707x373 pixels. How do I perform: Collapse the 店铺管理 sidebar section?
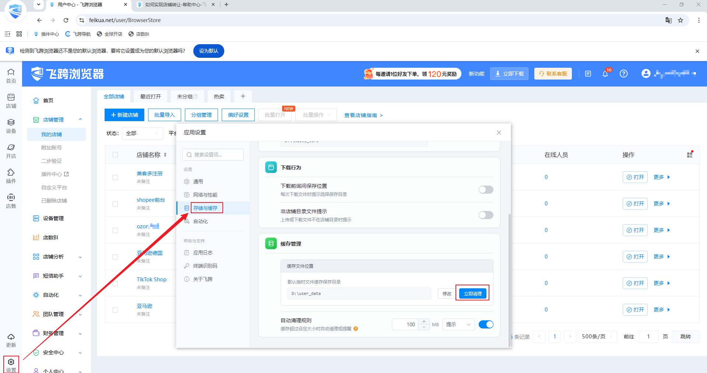tap(80, 120)
